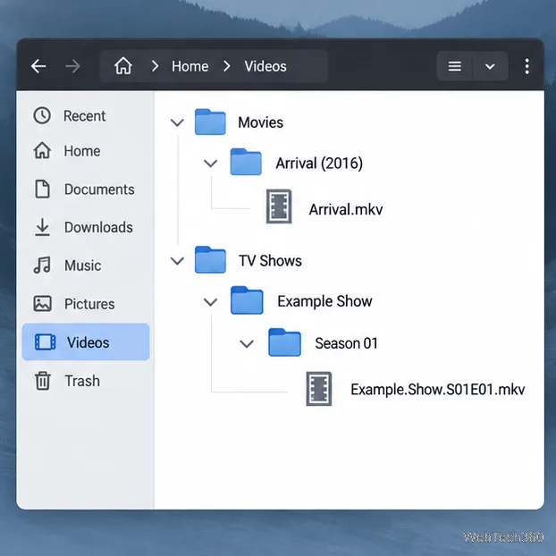Collapse the Example Show folder

210,302
